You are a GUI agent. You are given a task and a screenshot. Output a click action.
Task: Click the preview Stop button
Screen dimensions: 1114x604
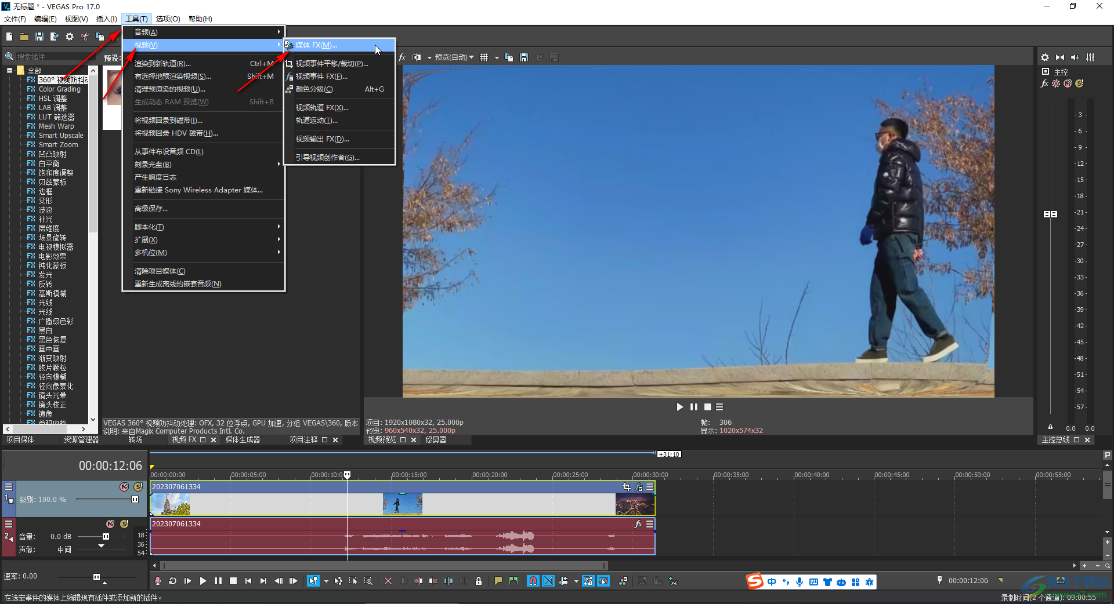[x=707, y=407]
